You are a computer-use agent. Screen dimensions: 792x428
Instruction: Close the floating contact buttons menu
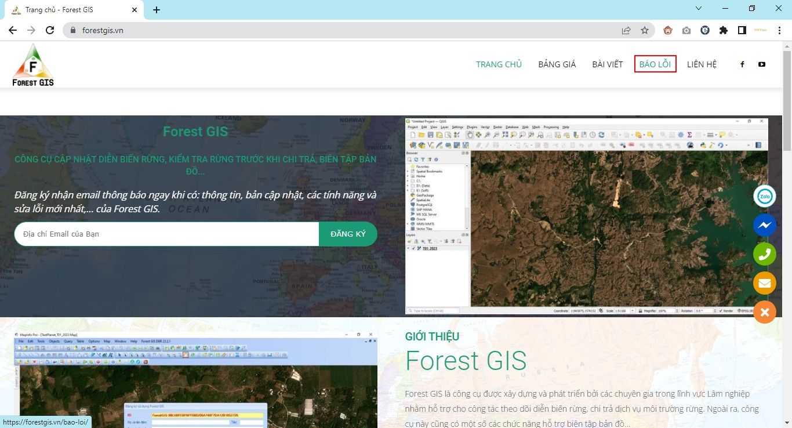pos(764,312)
